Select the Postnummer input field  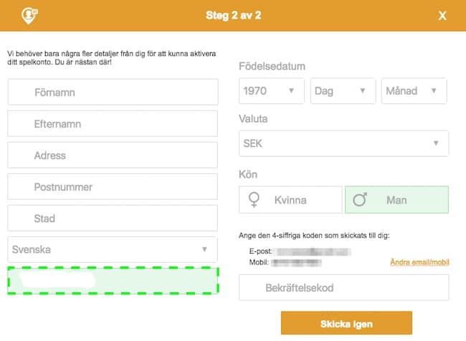(x=113, y=187)
